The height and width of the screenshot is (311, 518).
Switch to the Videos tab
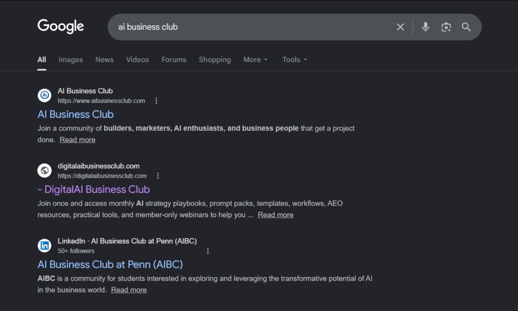[x=138, y=60]
